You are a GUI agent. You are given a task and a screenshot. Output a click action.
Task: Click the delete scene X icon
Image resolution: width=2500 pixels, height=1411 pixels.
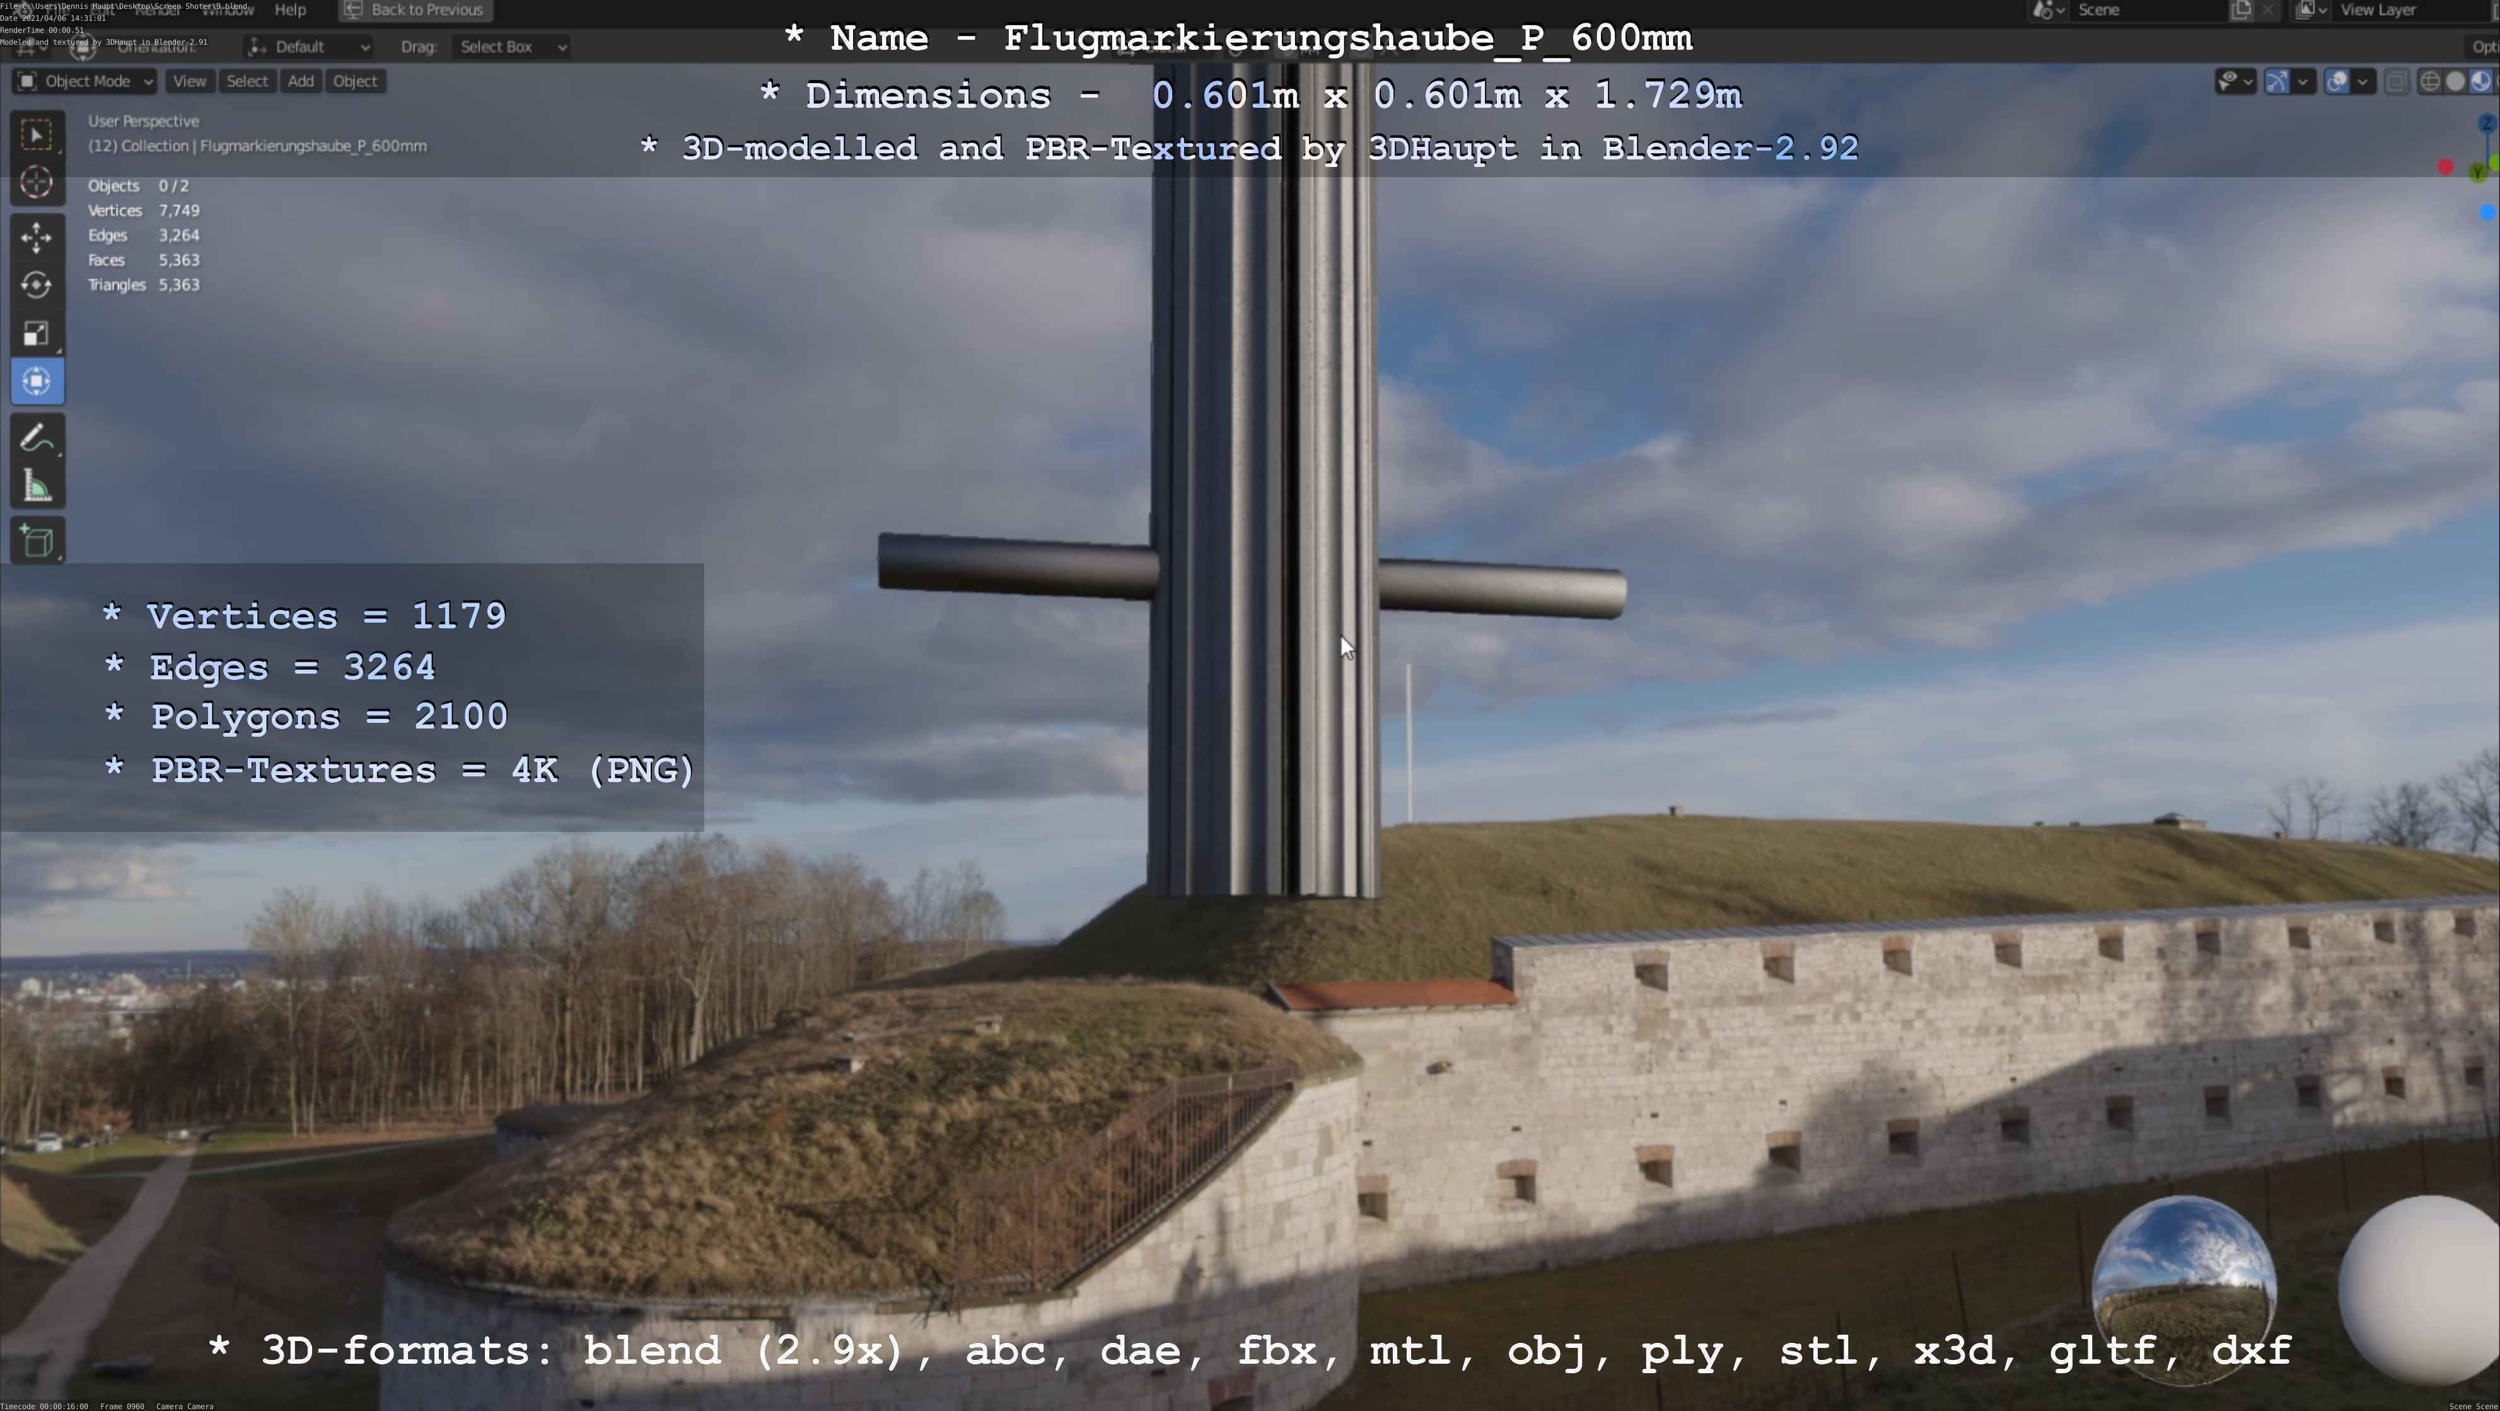[x=2267, y=9]
